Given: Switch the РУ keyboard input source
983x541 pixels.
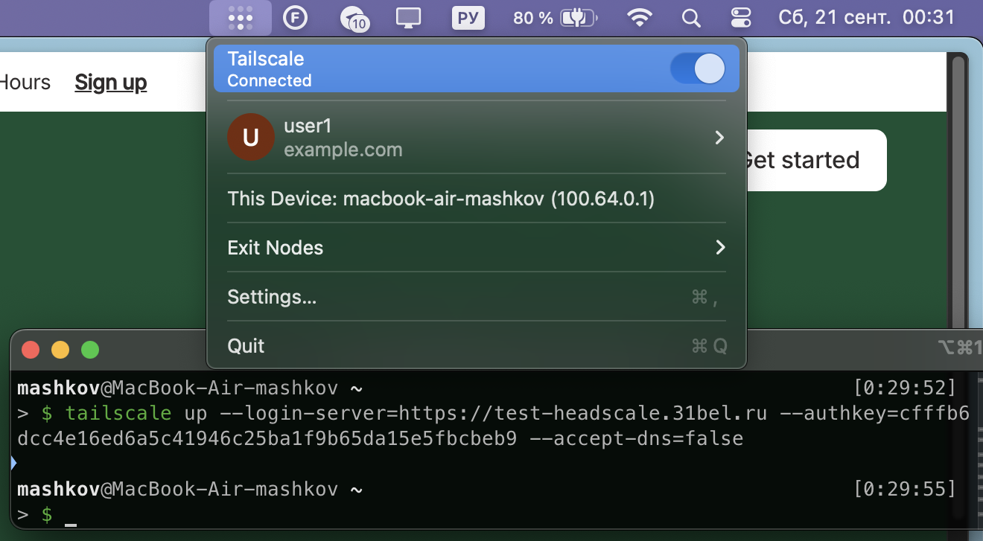Looking at the screenshot, I should [x=468, y=18].
